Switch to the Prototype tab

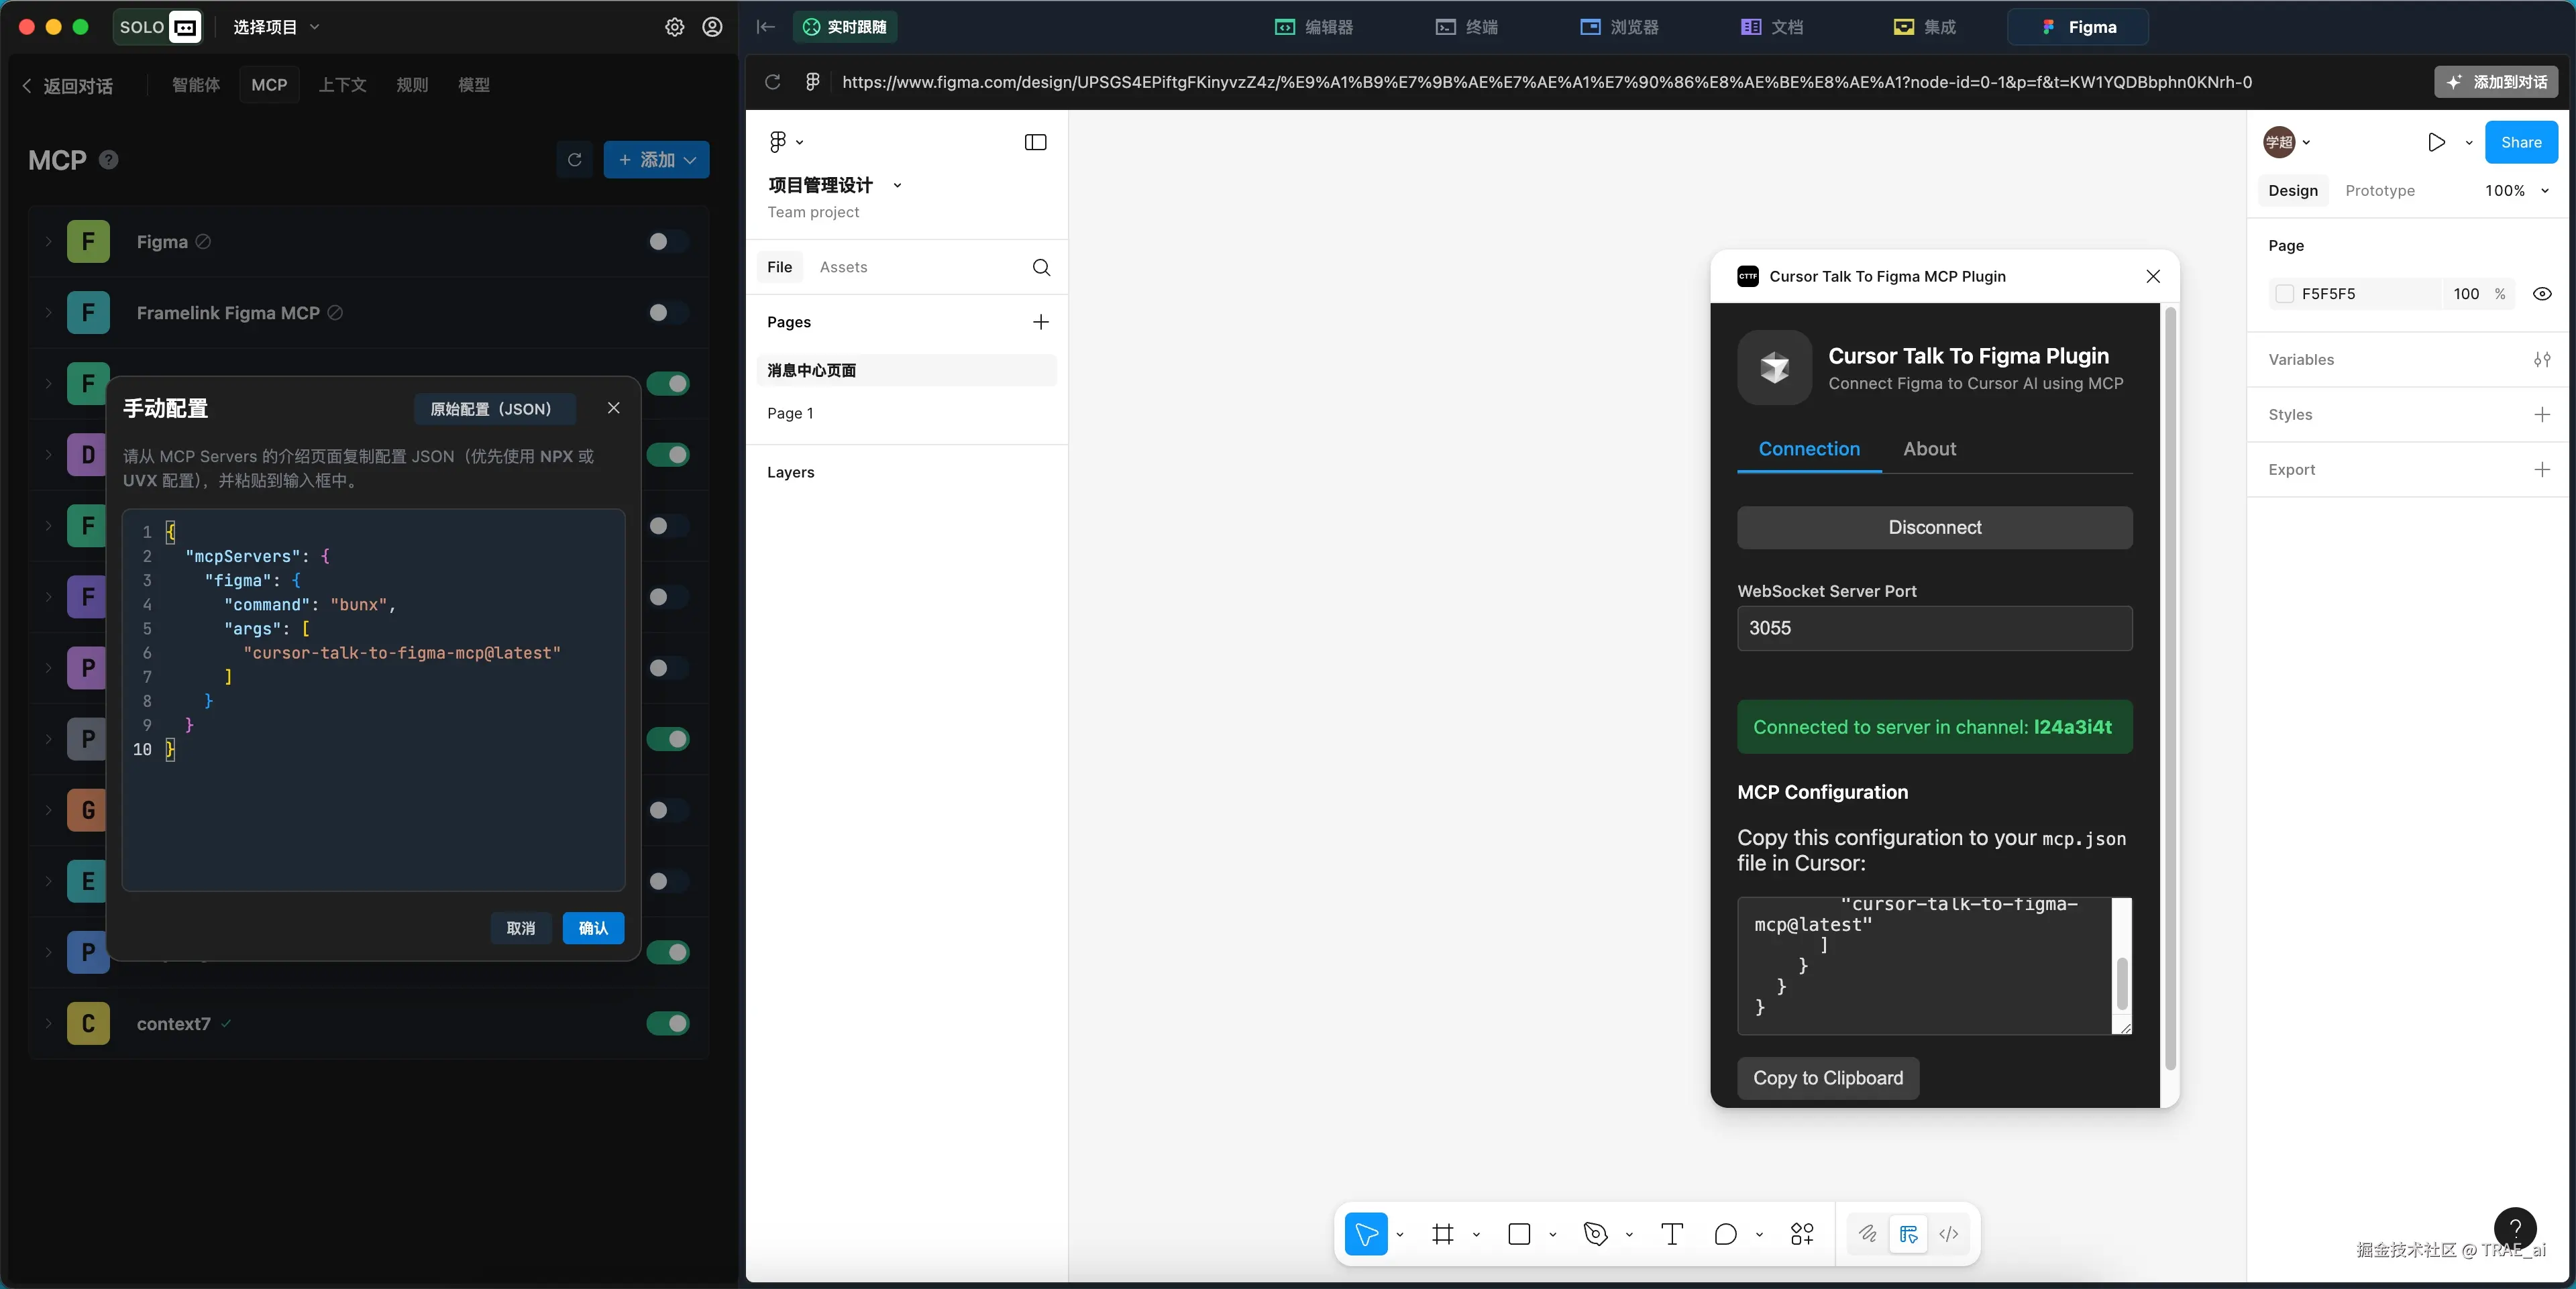click(x=2379, y=191)
